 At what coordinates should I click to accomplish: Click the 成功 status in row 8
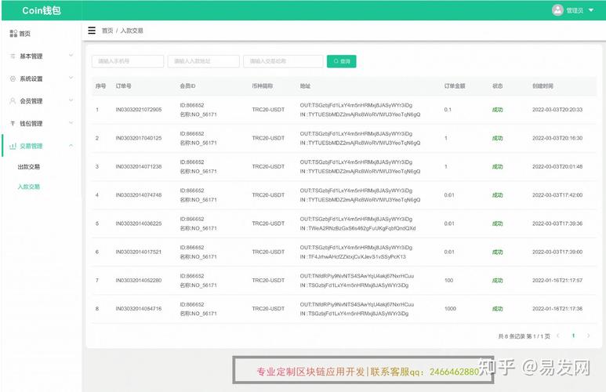pyautogui.click(x=497, y=308)
